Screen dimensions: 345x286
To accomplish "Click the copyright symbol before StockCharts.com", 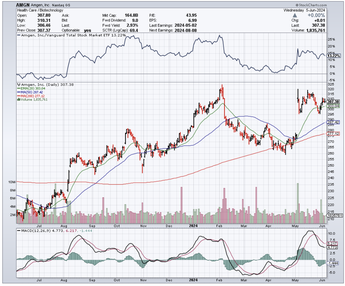I will tap(297, 5).
